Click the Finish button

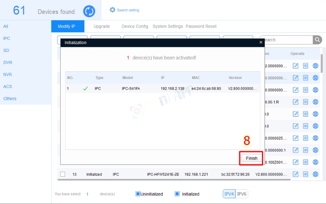tap(251, 158)
